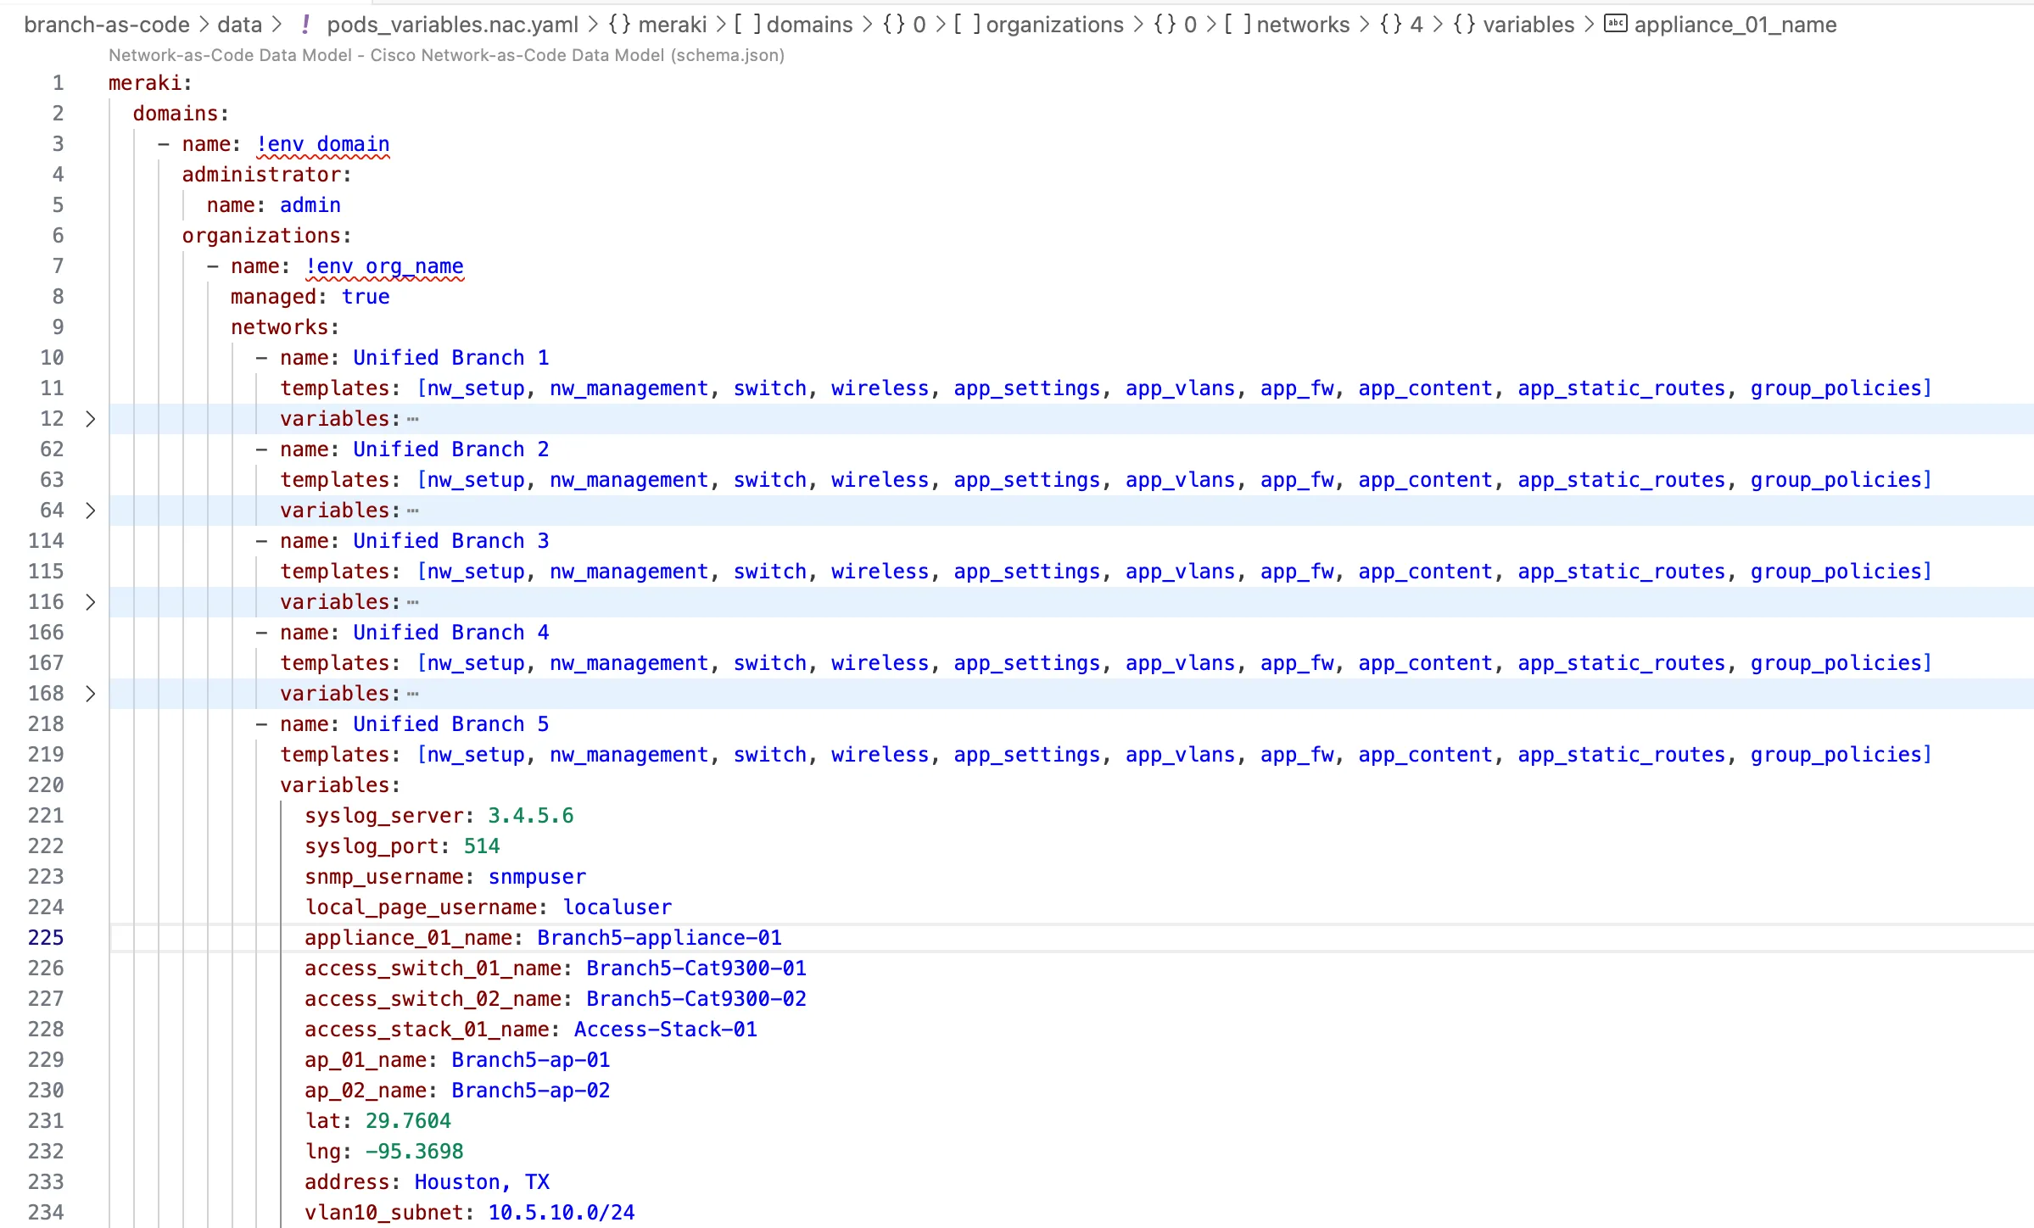2034x1228 pixels.
Task: Click the YAML file icon in breadcrumbs
Action: click(305, 25)
